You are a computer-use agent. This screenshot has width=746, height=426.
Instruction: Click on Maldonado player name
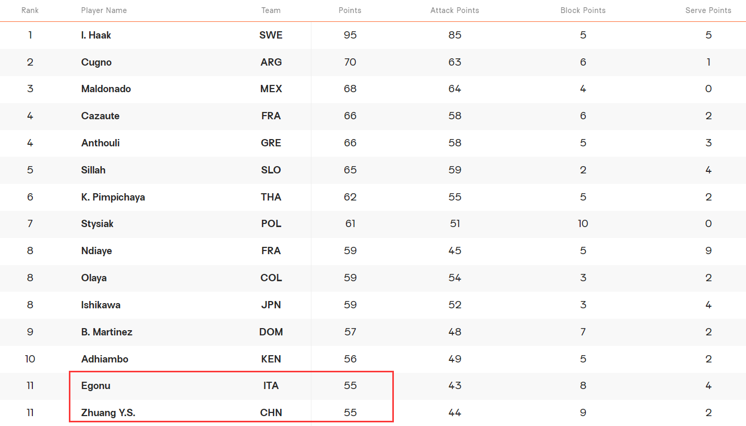coord(106,89)
